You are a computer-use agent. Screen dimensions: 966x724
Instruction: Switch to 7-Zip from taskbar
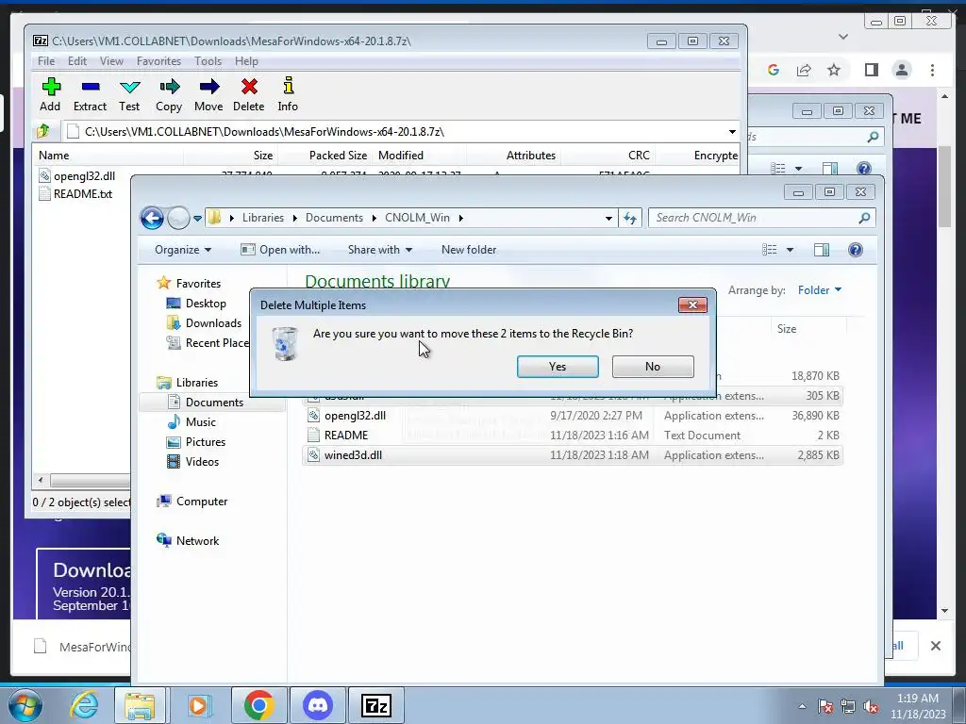(376, 705)
